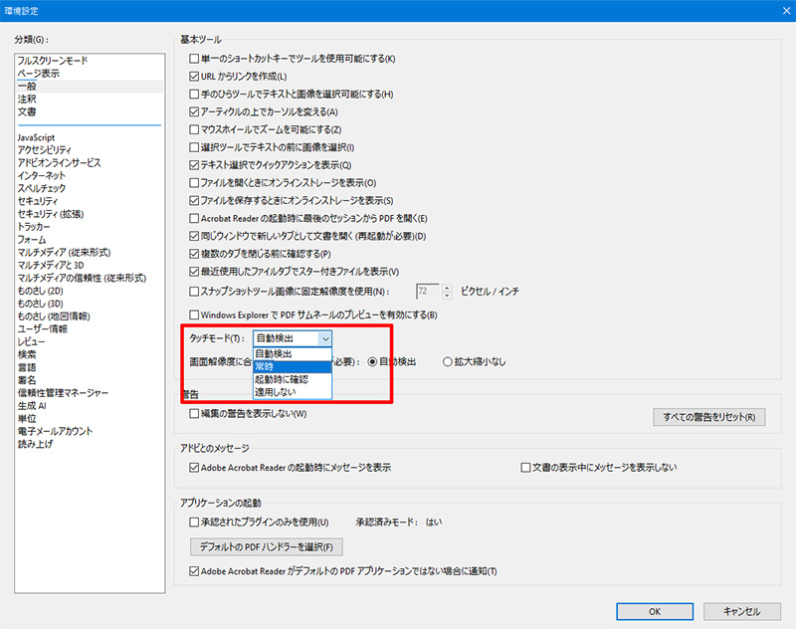The height and width of the screenshot is (629, 796).
Task: Go to 生成 AI preferences category
Action: click(33, 406)
